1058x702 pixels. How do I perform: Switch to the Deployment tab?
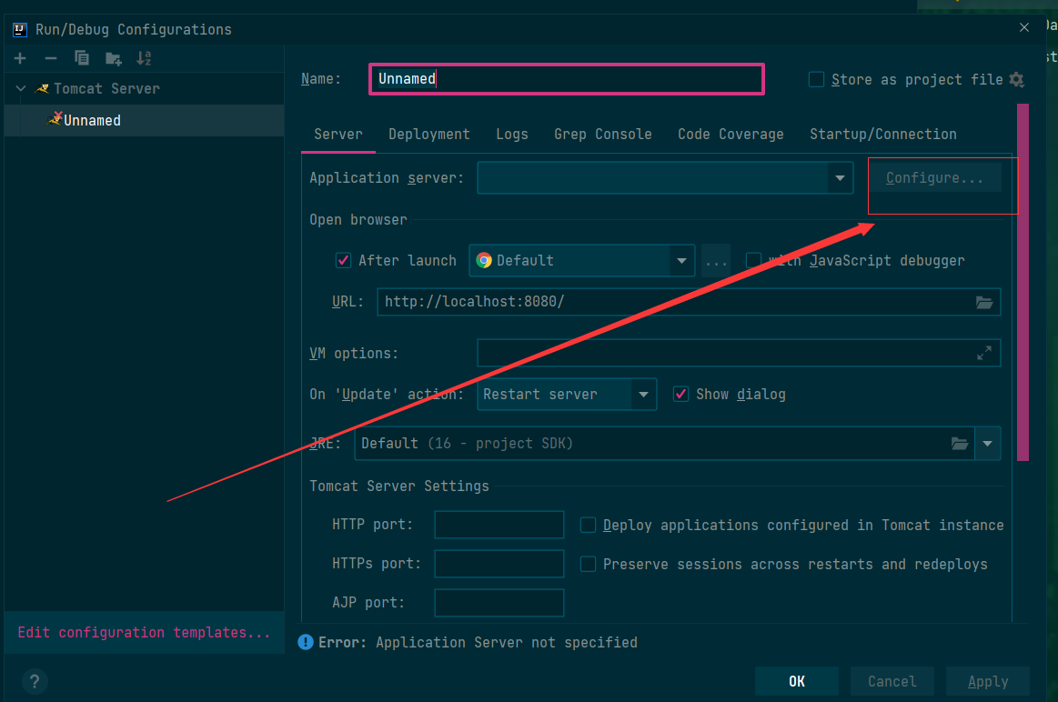(429, 135)
